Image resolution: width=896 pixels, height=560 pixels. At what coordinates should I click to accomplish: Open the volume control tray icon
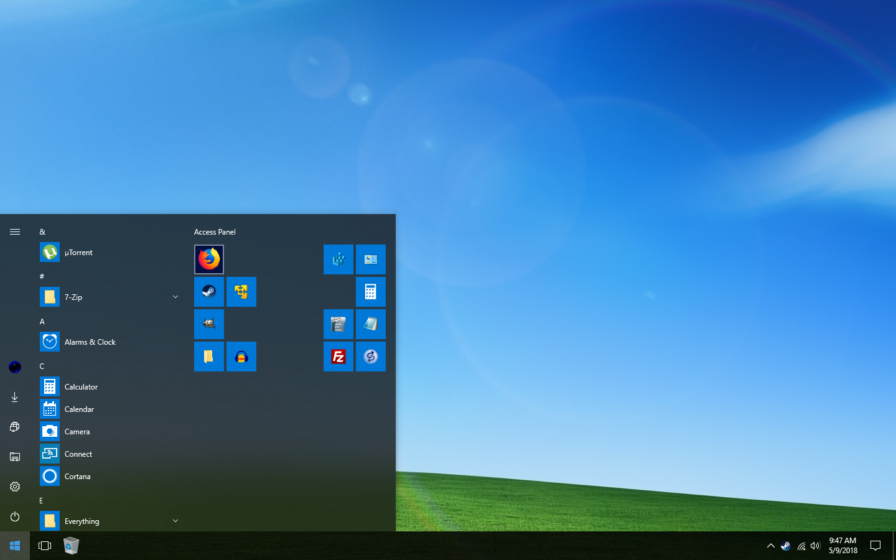[815, 546]
